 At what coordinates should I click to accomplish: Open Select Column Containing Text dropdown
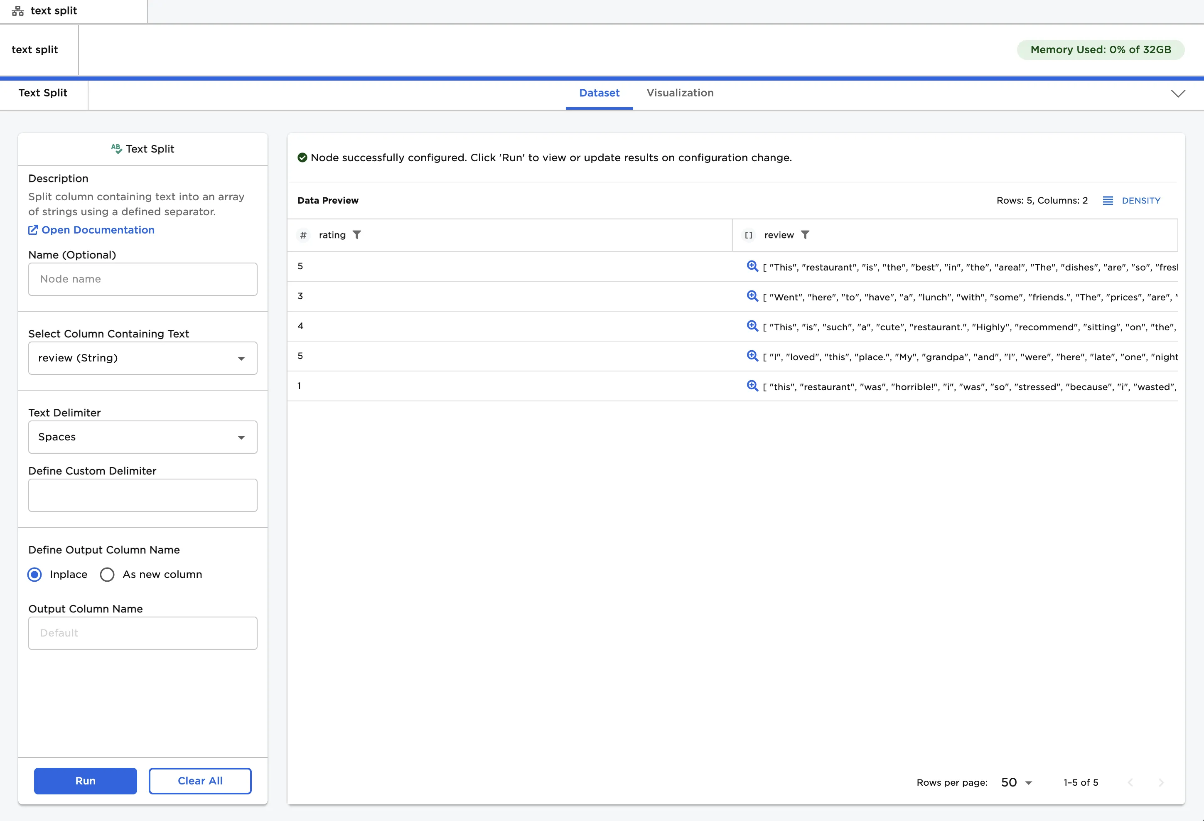143,358
